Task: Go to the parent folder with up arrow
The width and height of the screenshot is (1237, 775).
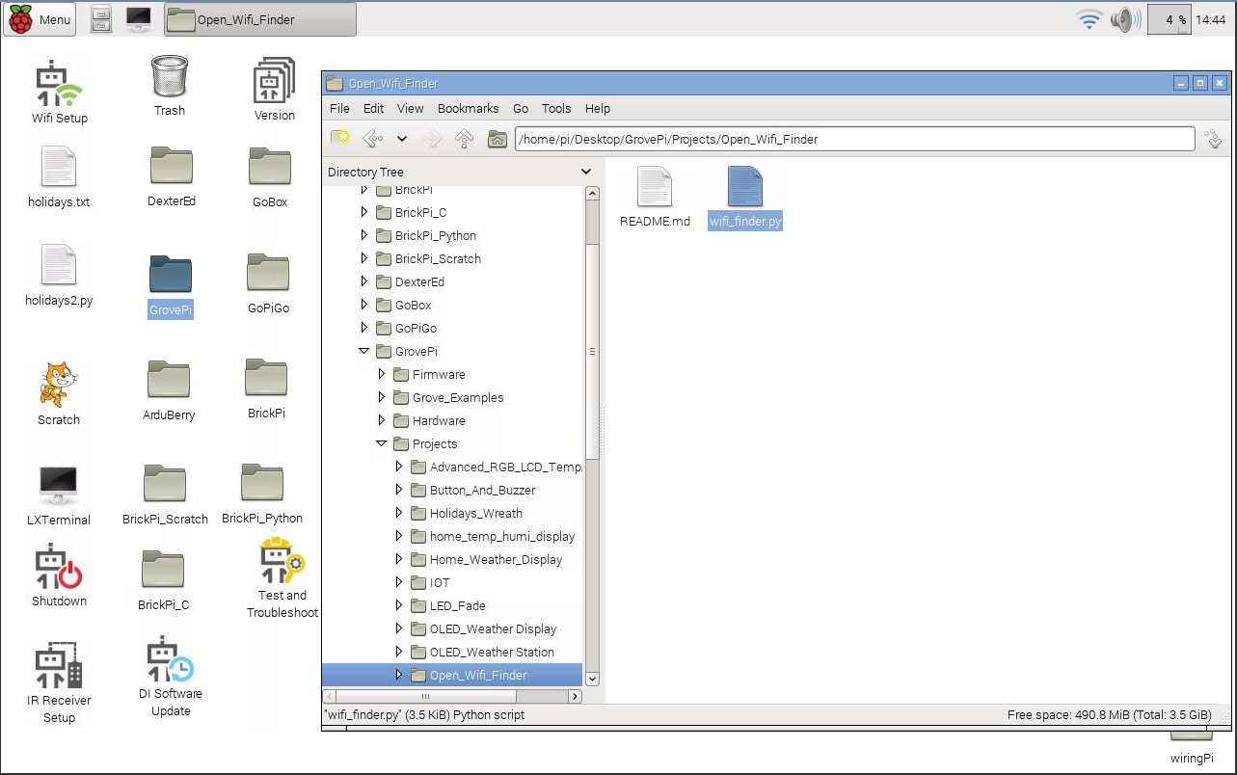Action: click(x=464, y=139)
